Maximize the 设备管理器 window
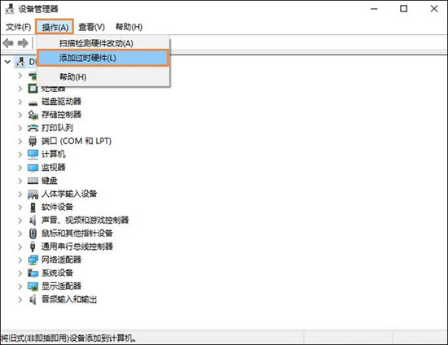 point(404,9)
